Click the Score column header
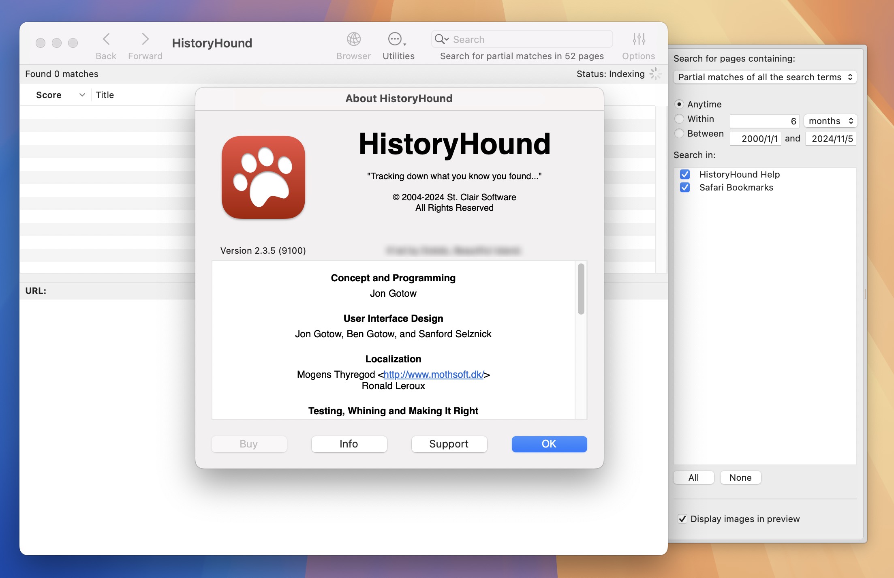This screenshot has height=578, width=894. click(49, 95)
